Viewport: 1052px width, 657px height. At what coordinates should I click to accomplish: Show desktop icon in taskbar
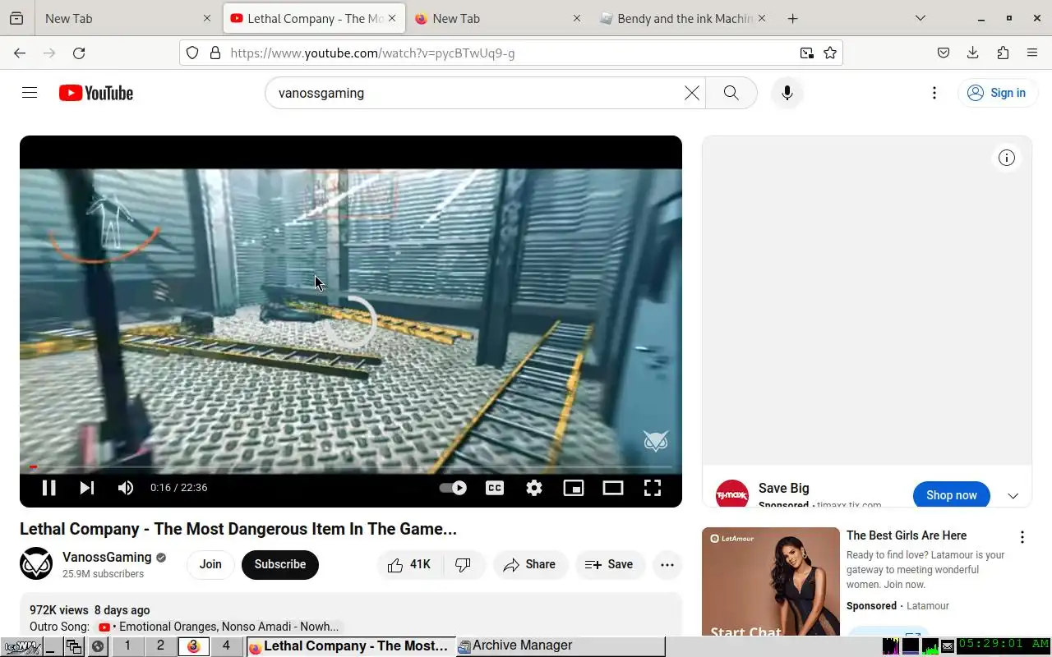[x=51, y=646]
